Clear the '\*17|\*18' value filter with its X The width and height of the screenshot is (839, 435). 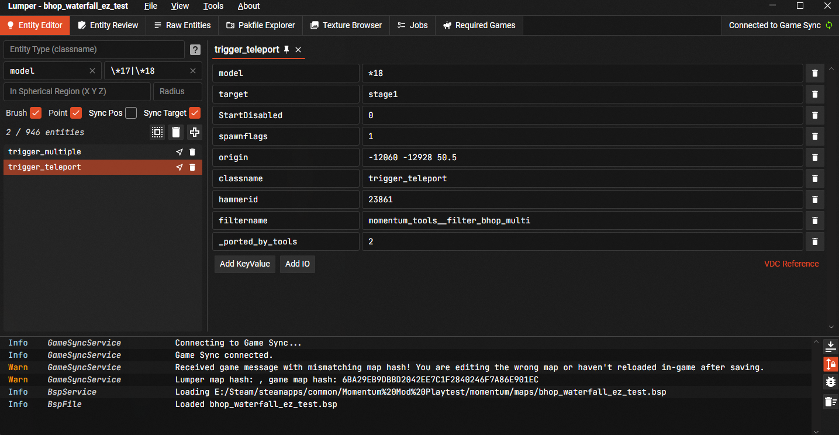pyautogui.click(x=193, y=71)
